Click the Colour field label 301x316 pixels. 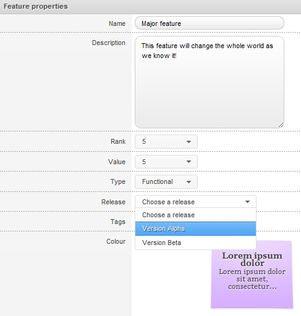116,241
